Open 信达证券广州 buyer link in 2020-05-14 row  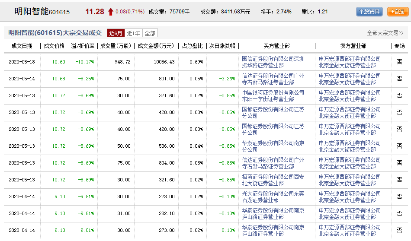tap(273, 79)
